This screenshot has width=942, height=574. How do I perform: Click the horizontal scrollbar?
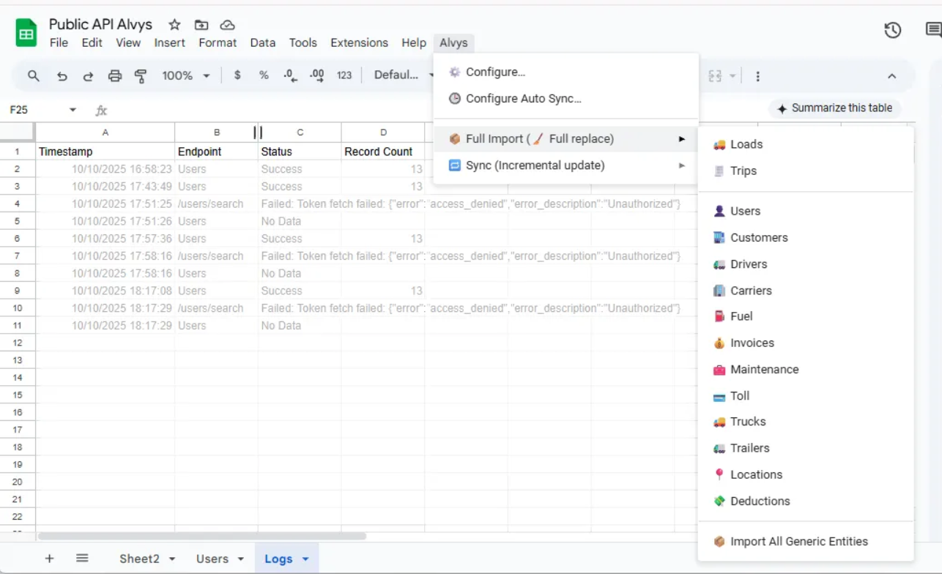[202, 536]
